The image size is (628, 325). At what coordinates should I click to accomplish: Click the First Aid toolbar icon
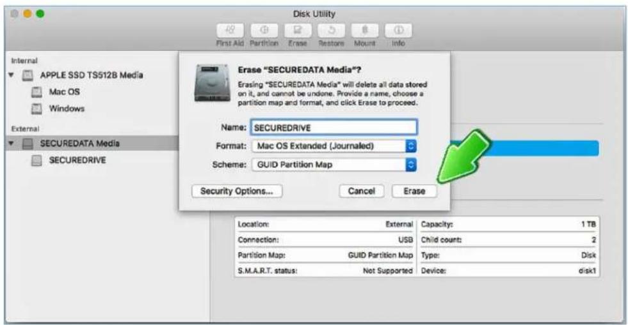click(230, 31)
